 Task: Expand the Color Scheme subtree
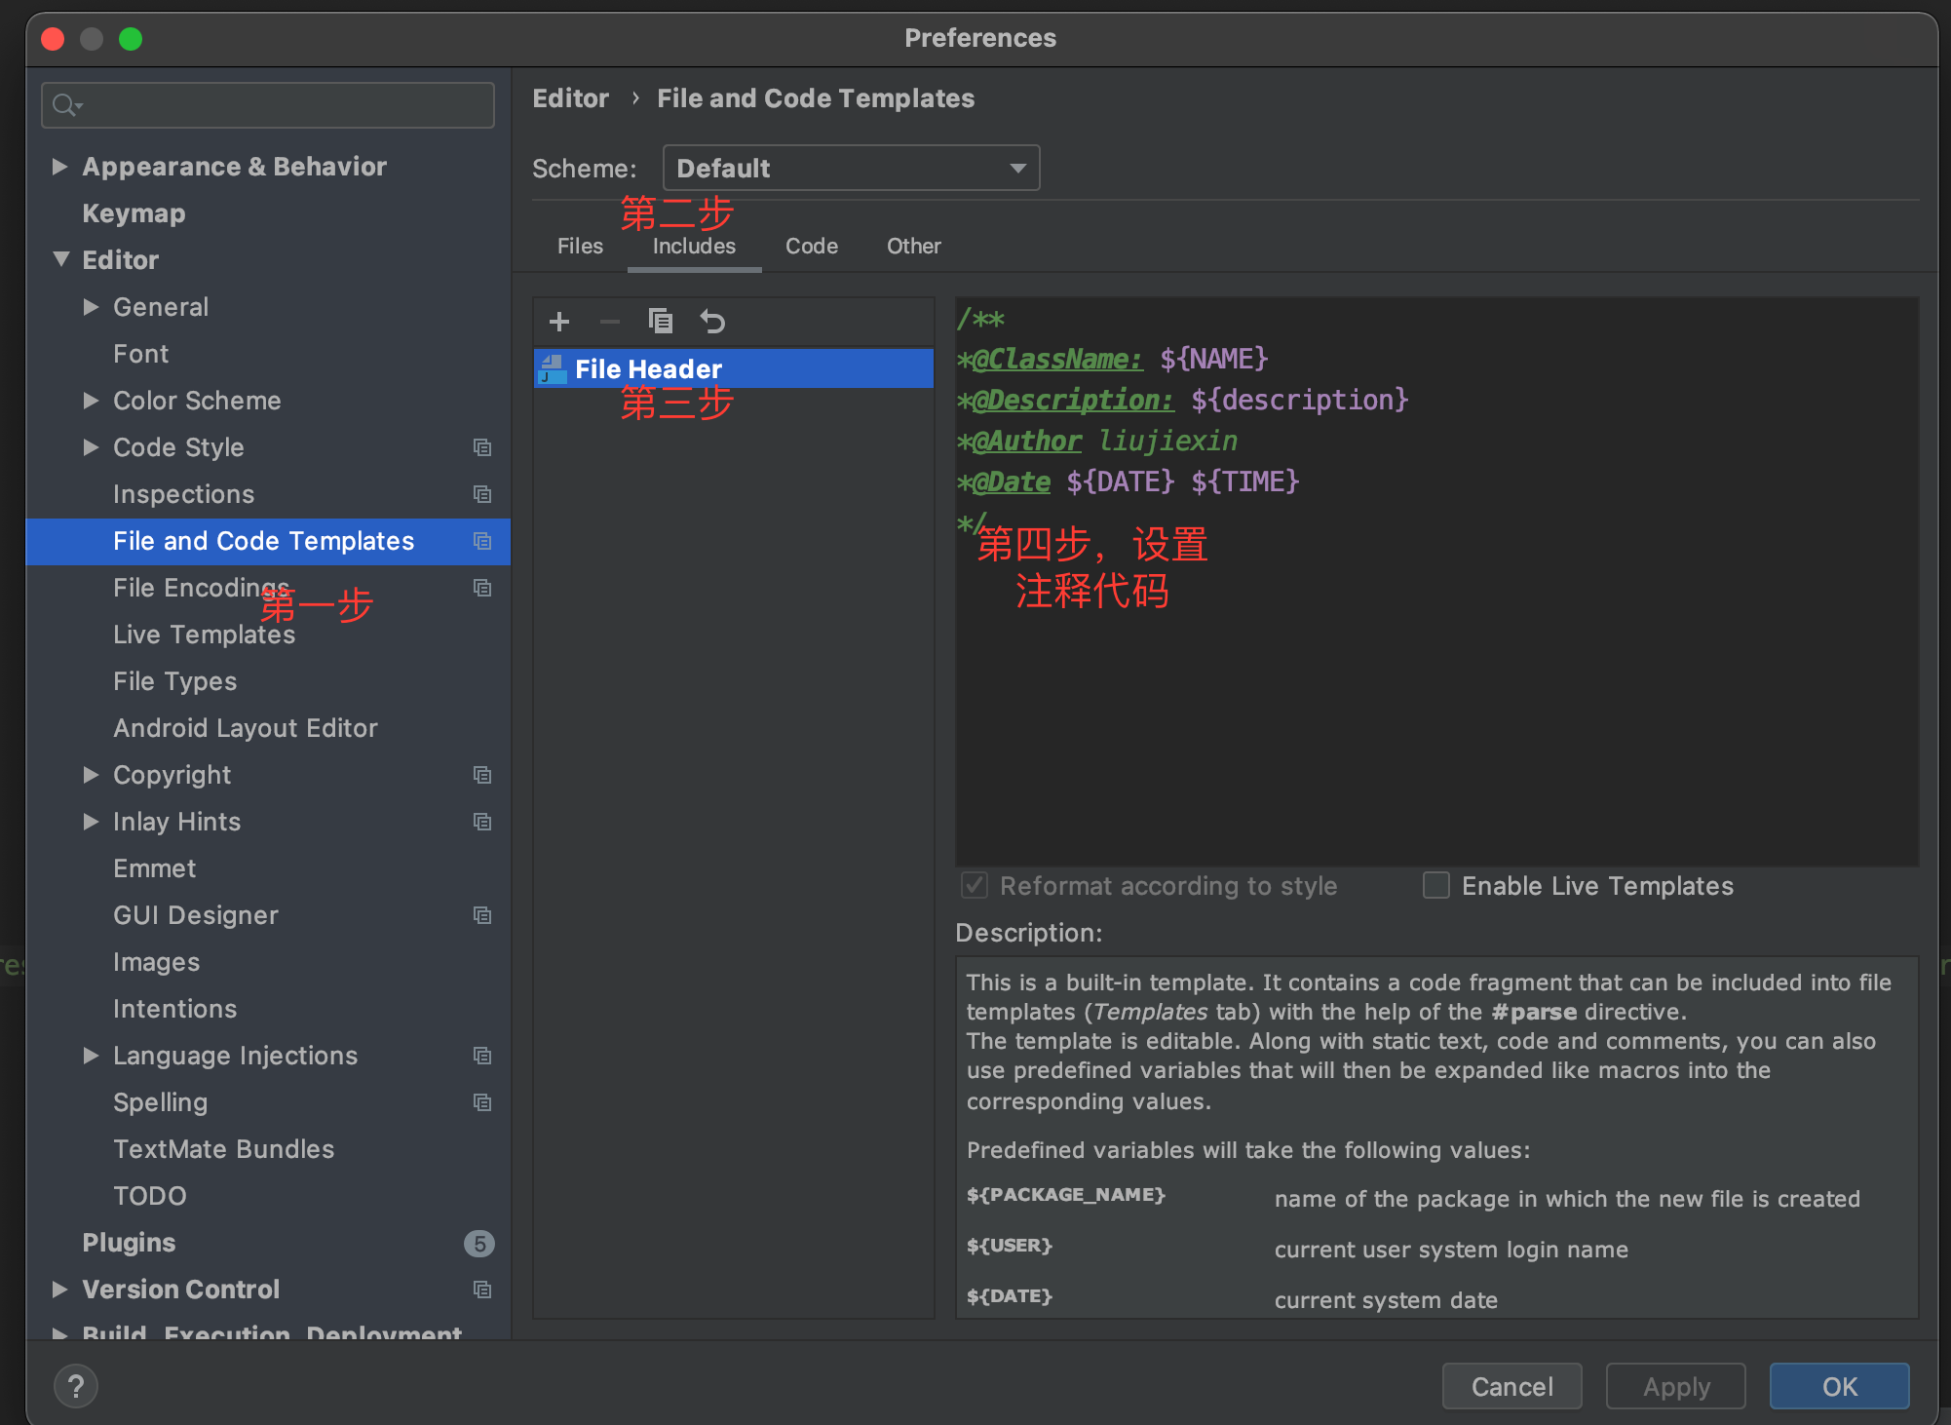[x=92, y=401]
